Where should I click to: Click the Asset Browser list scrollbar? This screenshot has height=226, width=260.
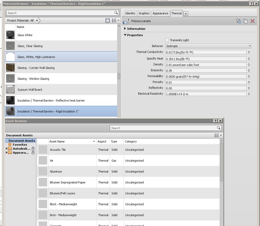point(221,161)
